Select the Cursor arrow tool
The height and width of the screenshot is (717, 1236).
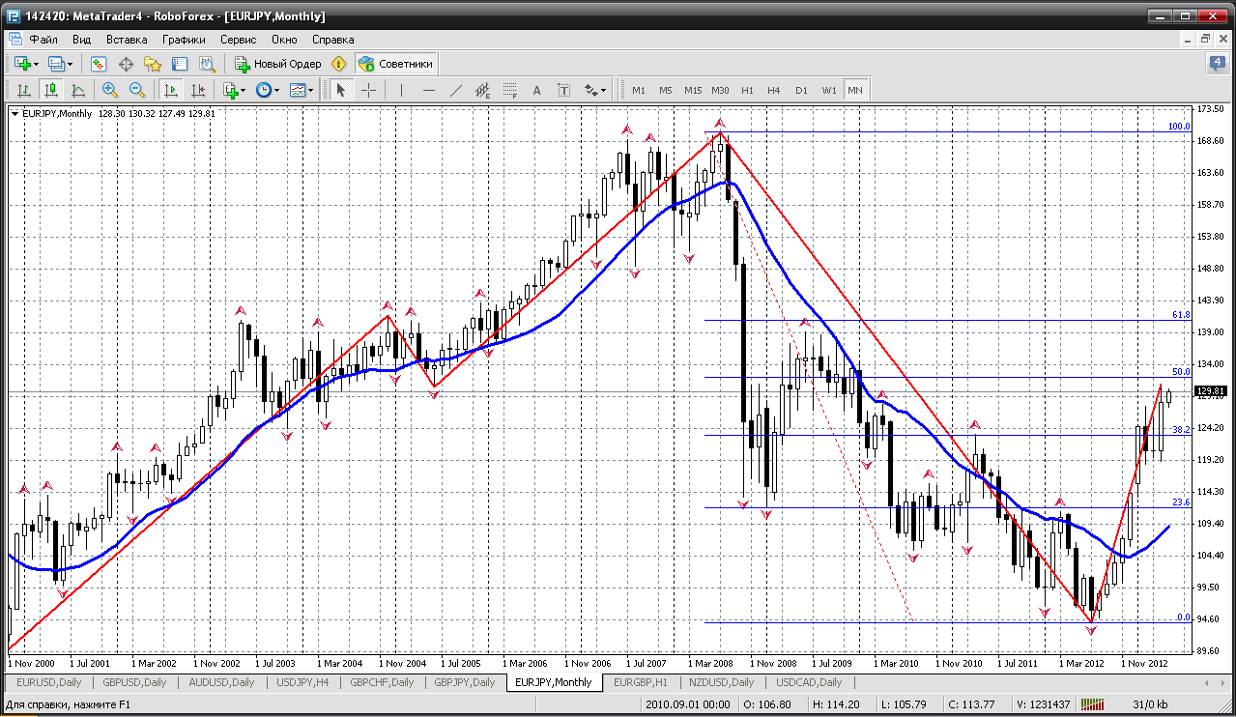(x=341, y=90)
